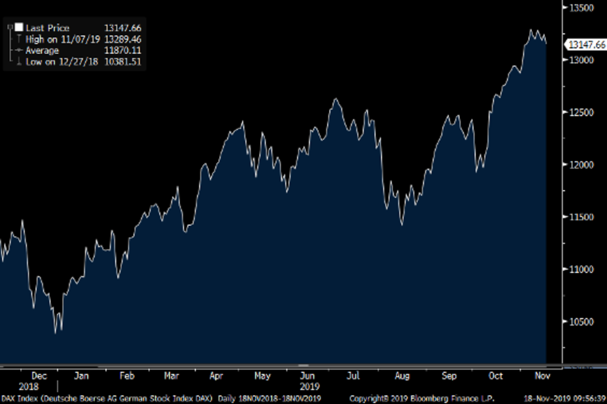Select the Last Price legend label
The height and width of the screenshot is (404, 607).
[x=48, y=28]
